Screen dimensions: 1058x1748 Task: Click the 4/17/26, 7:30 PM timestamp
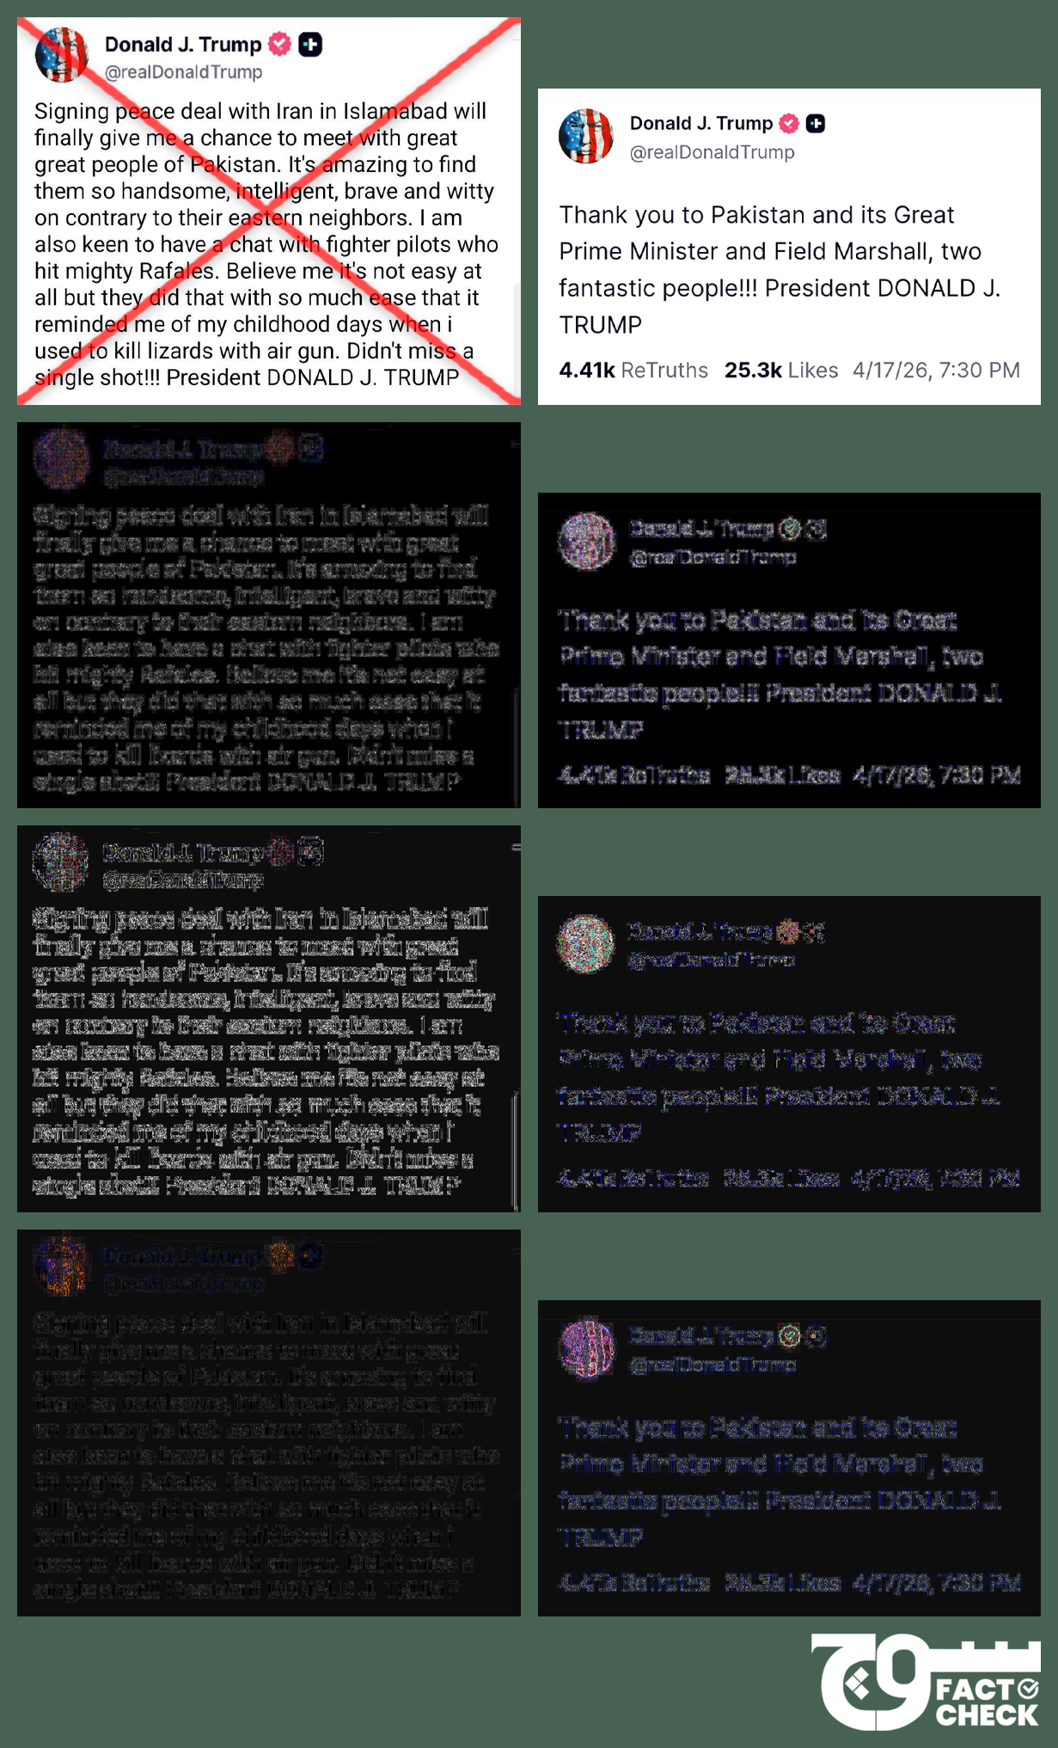click(x=936, y=370)
